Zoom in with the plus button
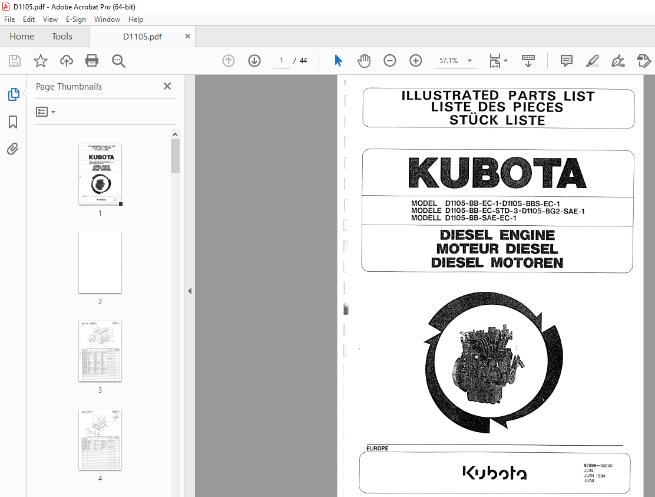 pyautogui.click(x=416, y=61)
